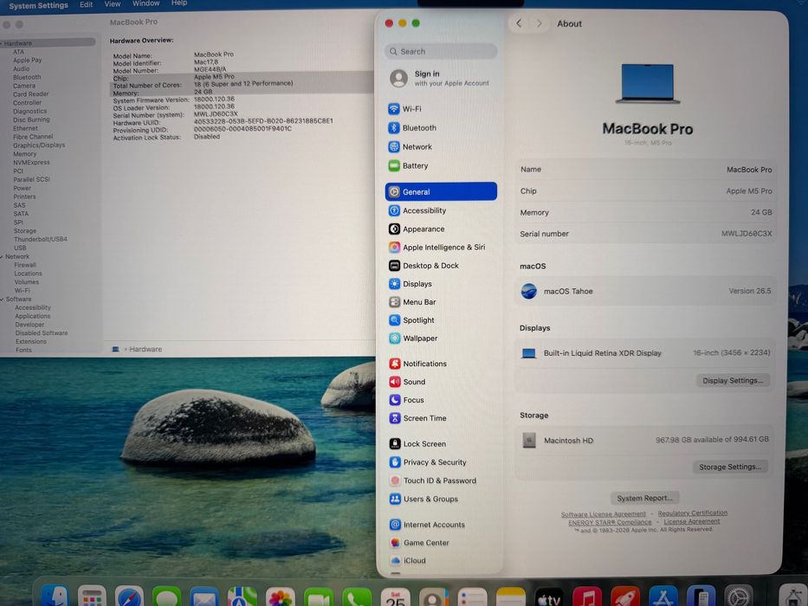
Task: Select the General settings pane
Action: click(x=441, y=191)
